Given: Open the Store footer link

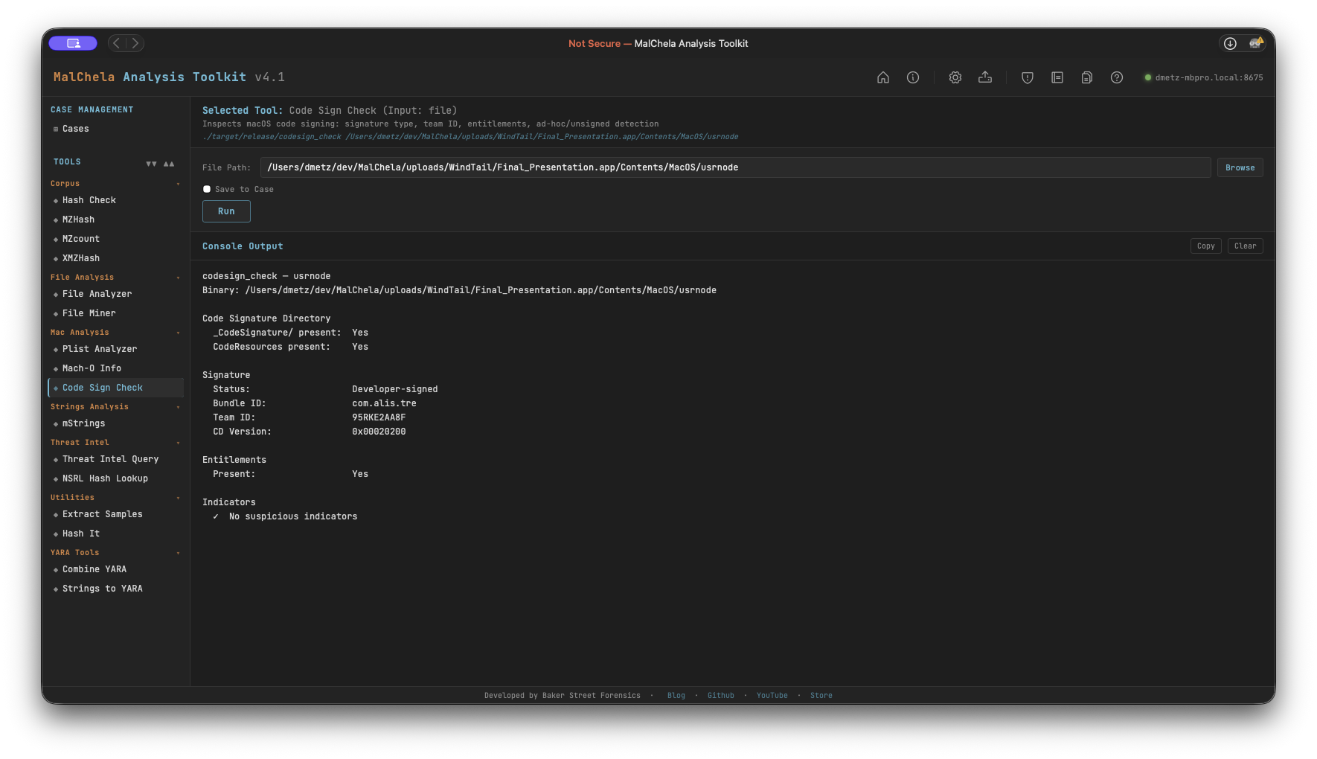Looking at the screenshot, I should 821,696.
